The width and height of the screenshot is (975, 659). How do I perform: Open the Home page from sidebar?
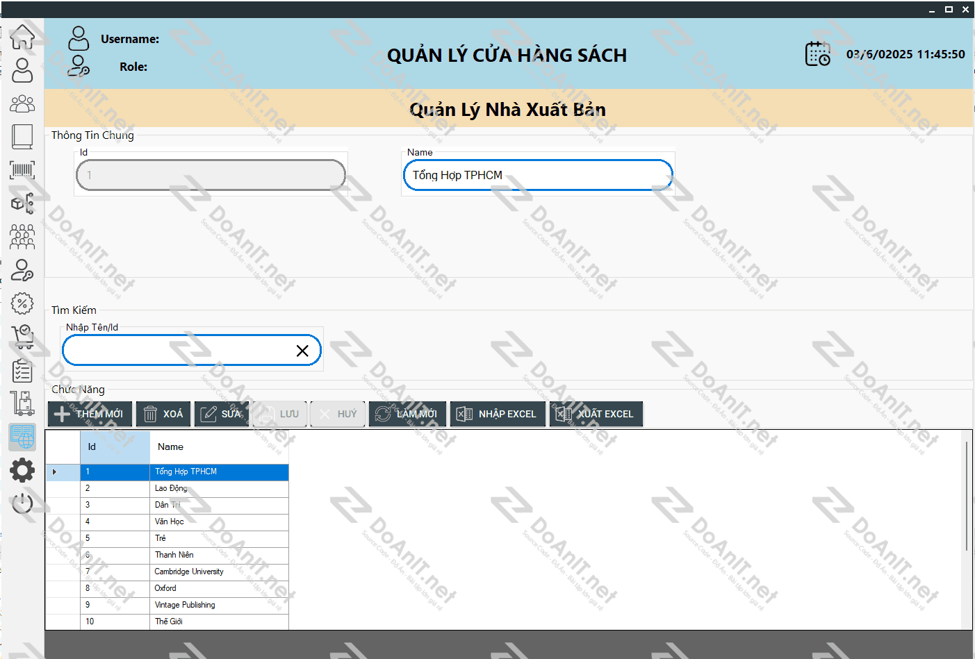(22, 37)
